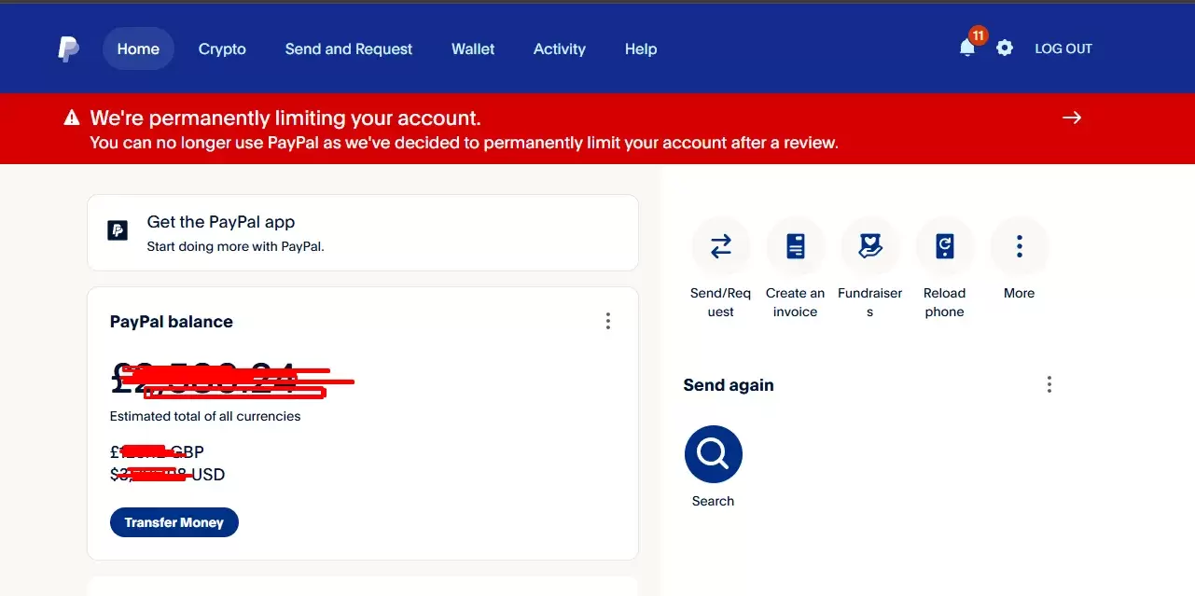Click the warning triangle in red banner
This screenshot has width=1195, height=596.
click(x=72, y=118)
